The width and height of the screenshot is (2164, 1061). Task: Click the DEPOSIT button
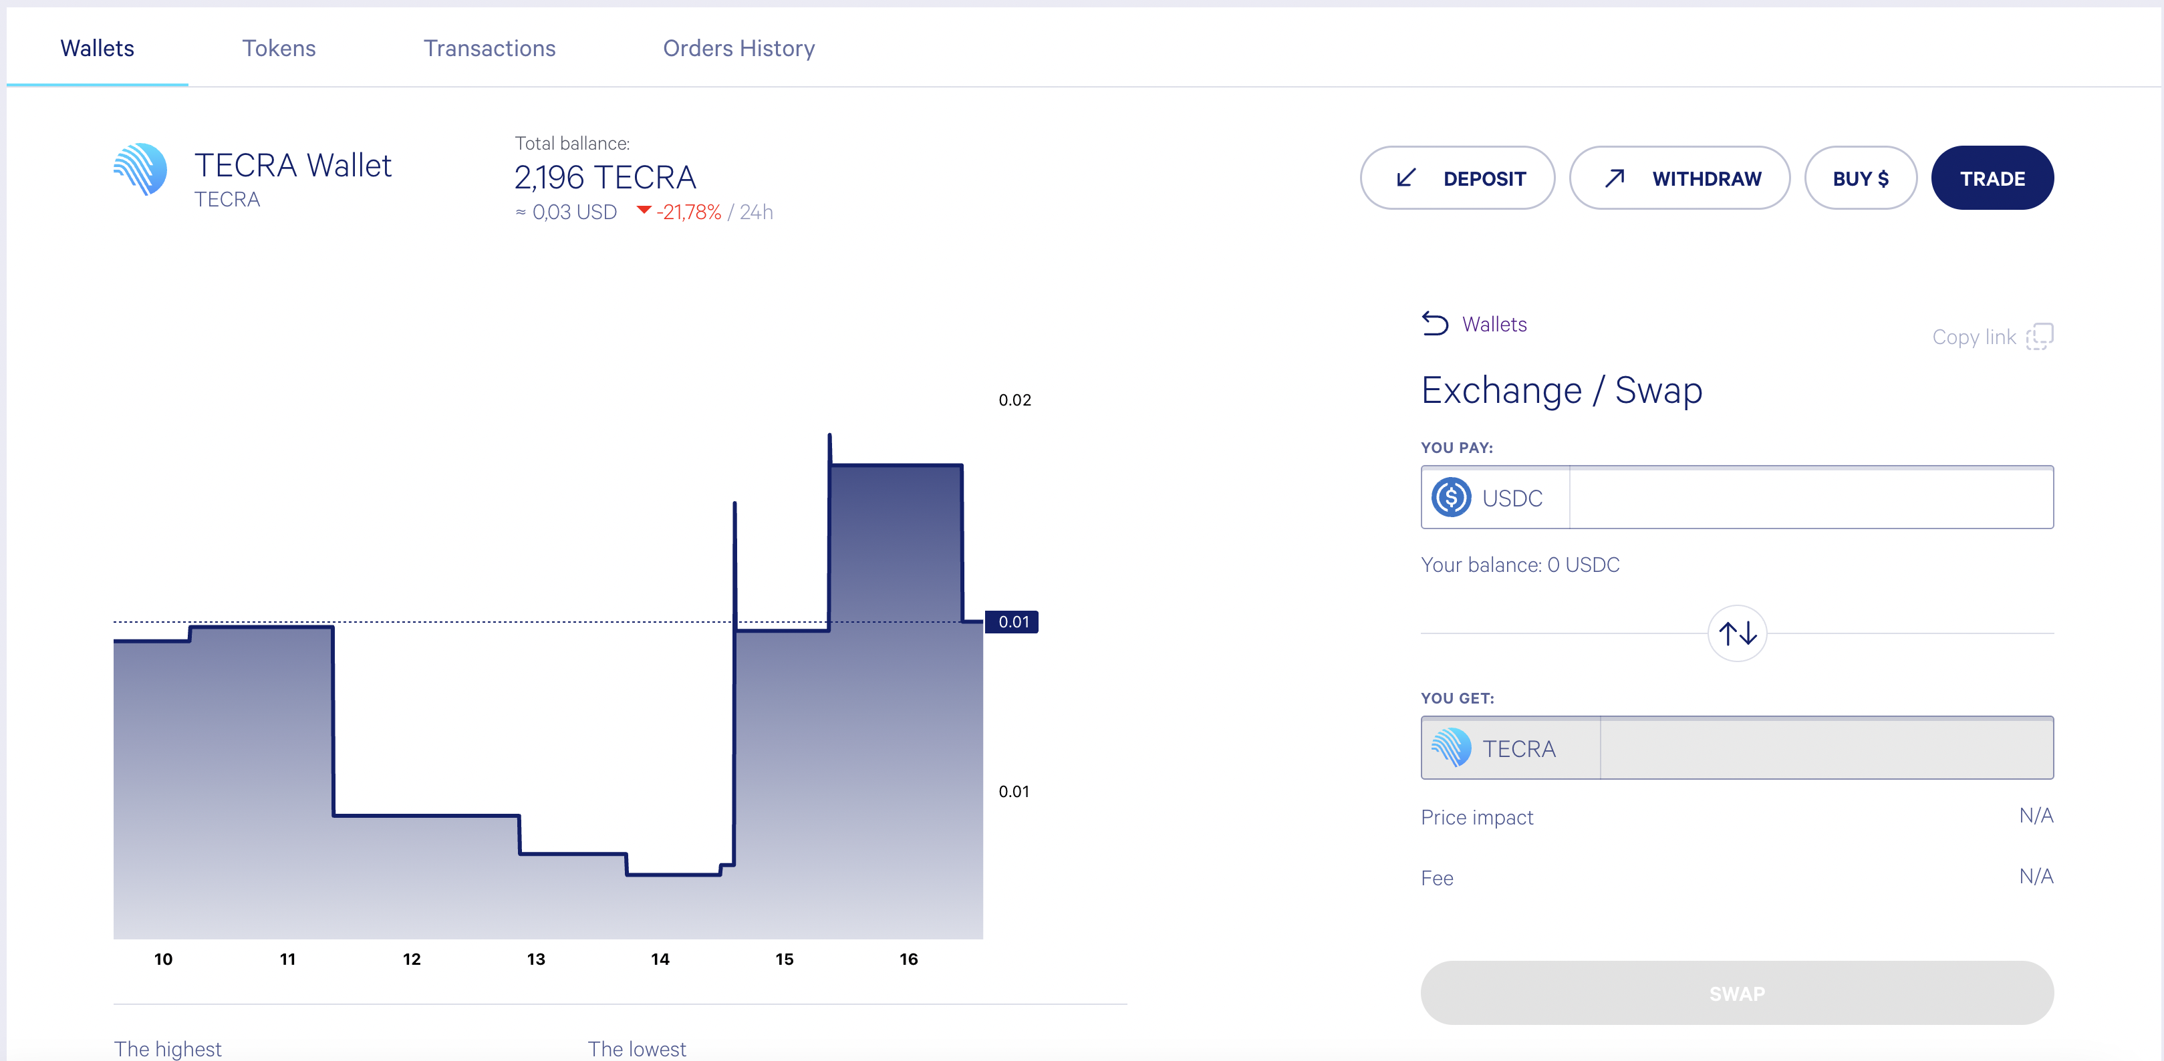tap(1458, 178)
